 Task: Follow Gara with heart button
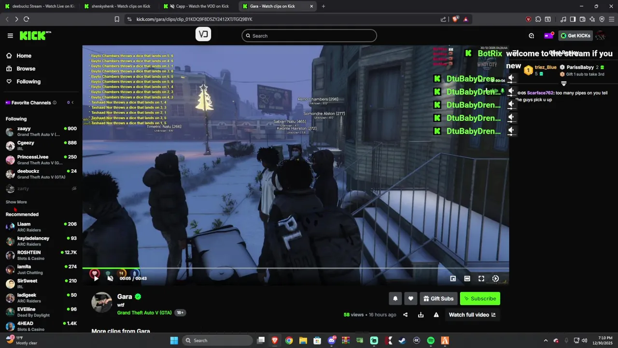tap(411, 299)
